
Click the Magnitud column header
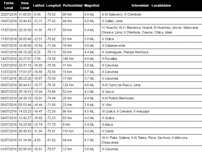92,6
